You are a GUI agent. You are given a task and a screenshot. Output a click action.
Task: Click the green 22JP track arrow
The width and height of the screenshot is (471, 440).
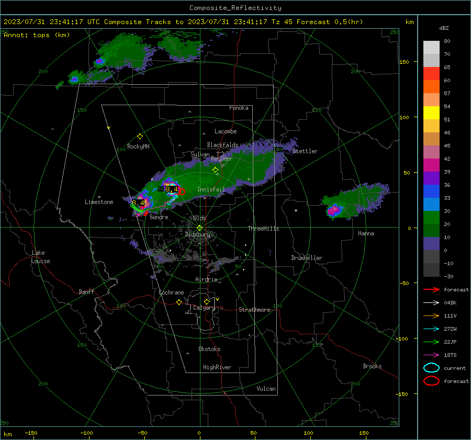431,342
